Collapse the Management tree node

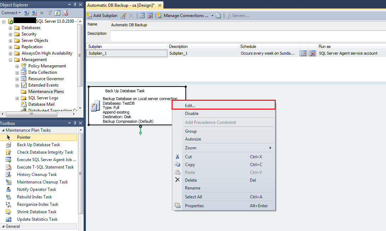(10, 60)
